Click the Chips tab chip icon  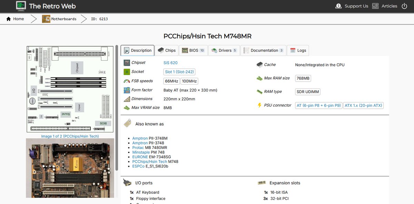point(161,50)
